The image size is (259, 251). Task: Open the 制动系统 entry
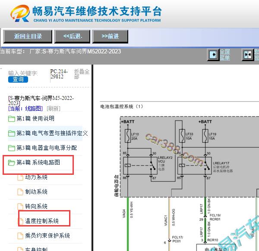[x=36, y=192]
